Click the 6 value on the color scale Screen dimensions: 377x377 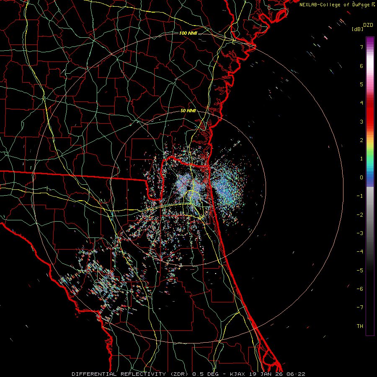click(362, 66)
